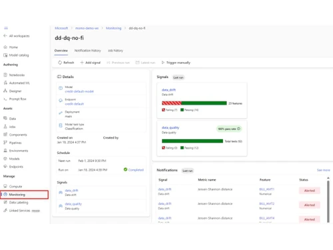
Task: Click the Designer icon
Action: [x=5, y=91]
